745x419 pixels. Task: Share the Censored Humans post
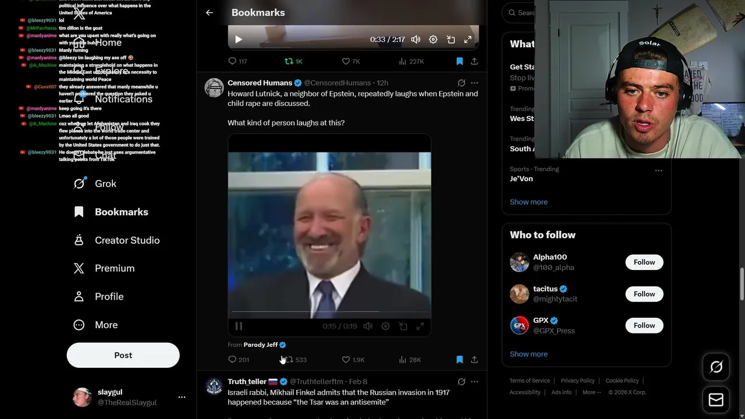pos(474,360)
